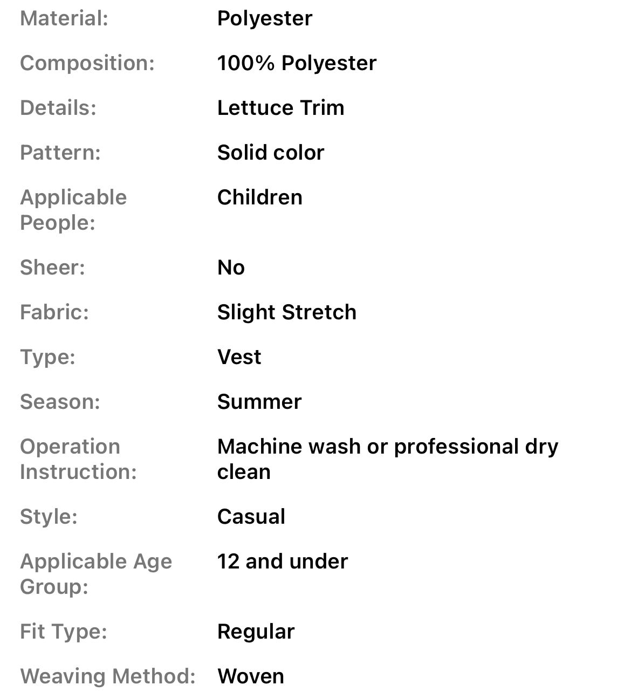Click the 'Sheer:' label
The width and height of the screenshot is (631, 692).
(52, 268)
